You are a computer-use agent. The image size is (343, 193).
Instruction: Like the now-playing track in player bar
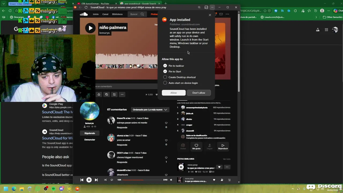[214, 180]
